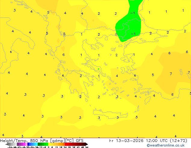Select the bright yellow legend swatch
191x148 pixels.
click(49, 144)
